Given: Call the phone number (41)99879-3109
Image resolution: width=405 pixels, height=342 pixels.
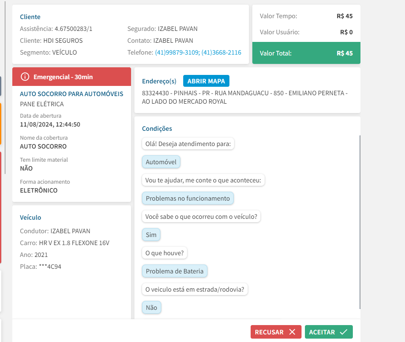Looking at the screenshot, I should (x=177, y=52).
